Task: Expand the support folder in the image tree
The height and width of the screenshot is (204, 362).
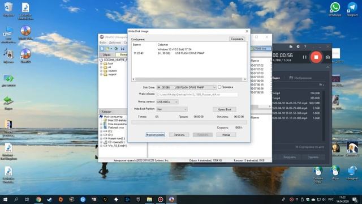Action: (101, 74)
